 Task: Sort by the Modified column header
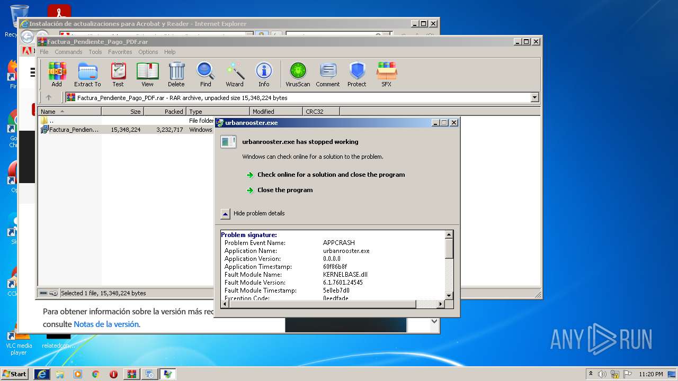tap(276, 112)
